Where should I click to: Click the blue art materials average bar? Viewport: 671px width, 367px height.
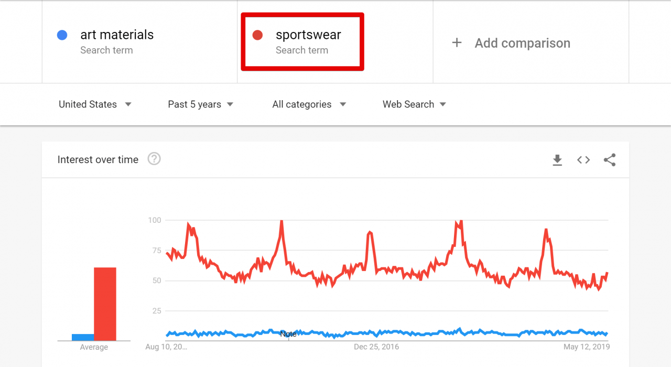click(x=83, y=337)
